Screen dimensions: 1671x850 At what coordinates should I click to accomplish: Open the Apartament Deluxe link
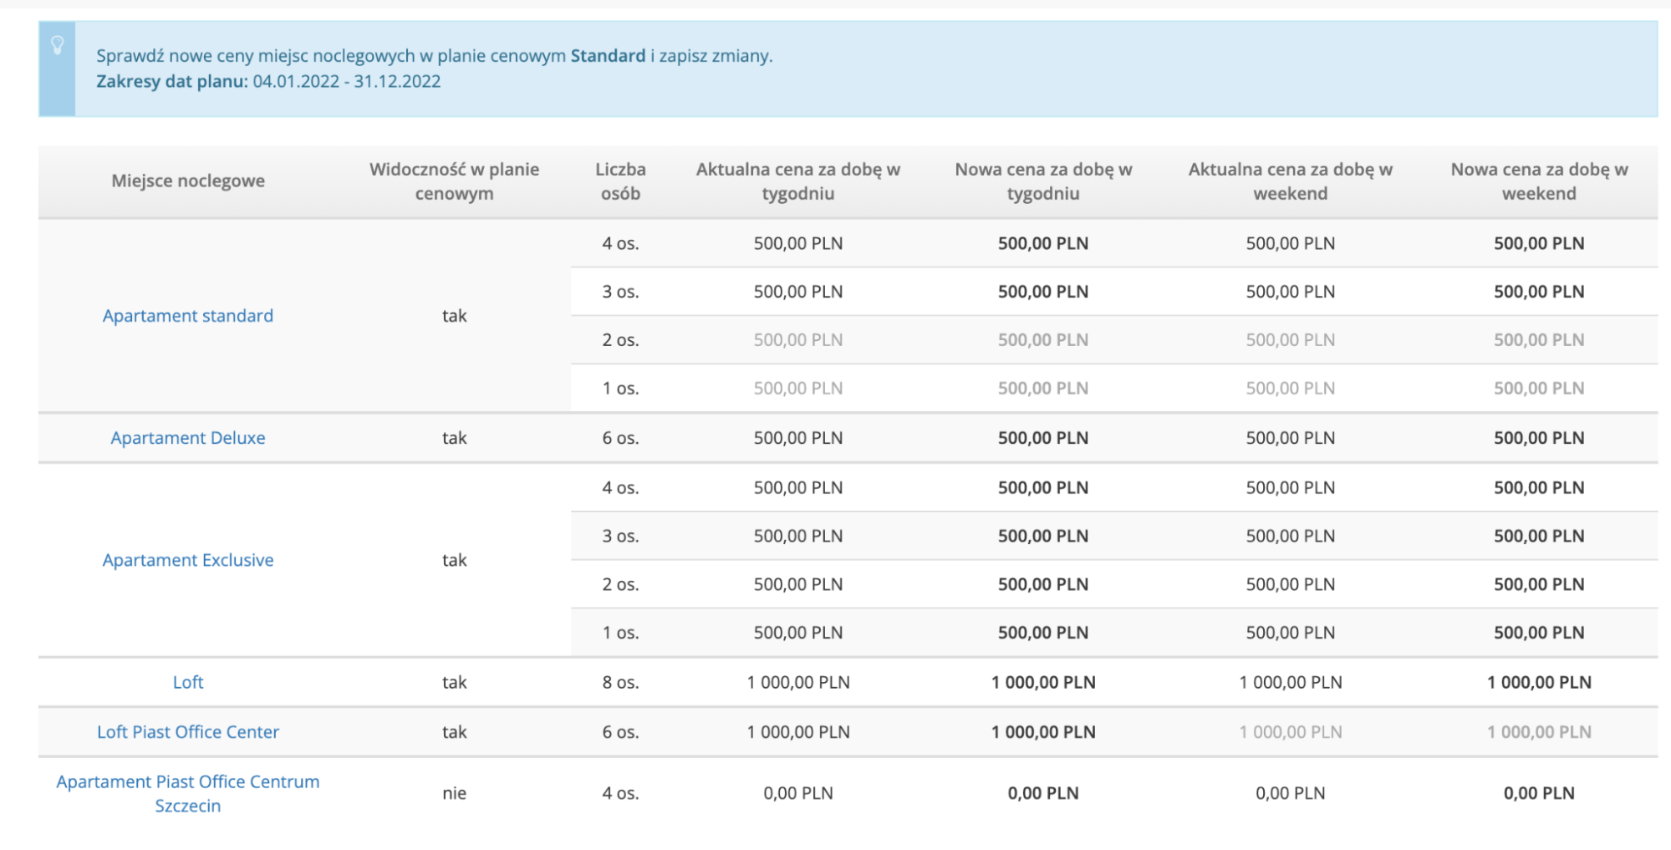pyautogui.click(x=187, y=438)
